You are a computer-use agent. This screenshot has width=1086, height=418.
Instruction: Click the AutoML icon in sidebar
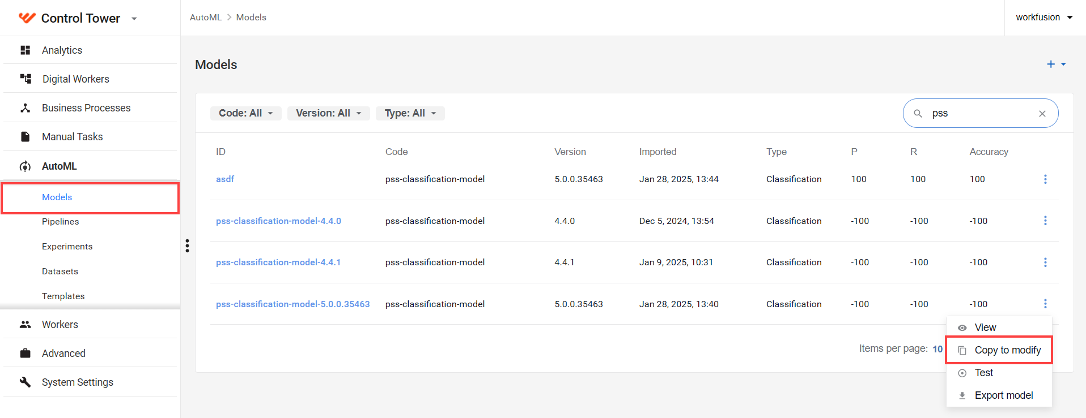click(25, 166)
